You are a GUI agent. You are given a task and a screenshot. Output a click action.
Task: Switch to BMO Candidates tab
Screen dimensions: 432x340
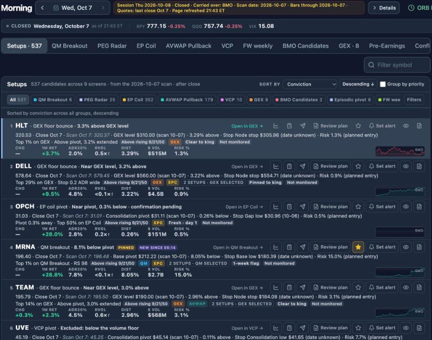point(306,46)
